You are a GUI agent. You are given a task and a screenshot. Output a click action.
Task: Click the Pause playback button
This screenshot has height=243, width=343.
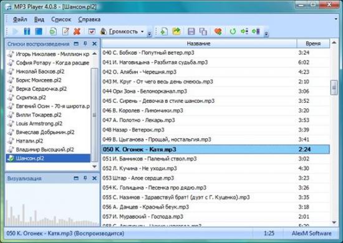click(x=27, y=32)
